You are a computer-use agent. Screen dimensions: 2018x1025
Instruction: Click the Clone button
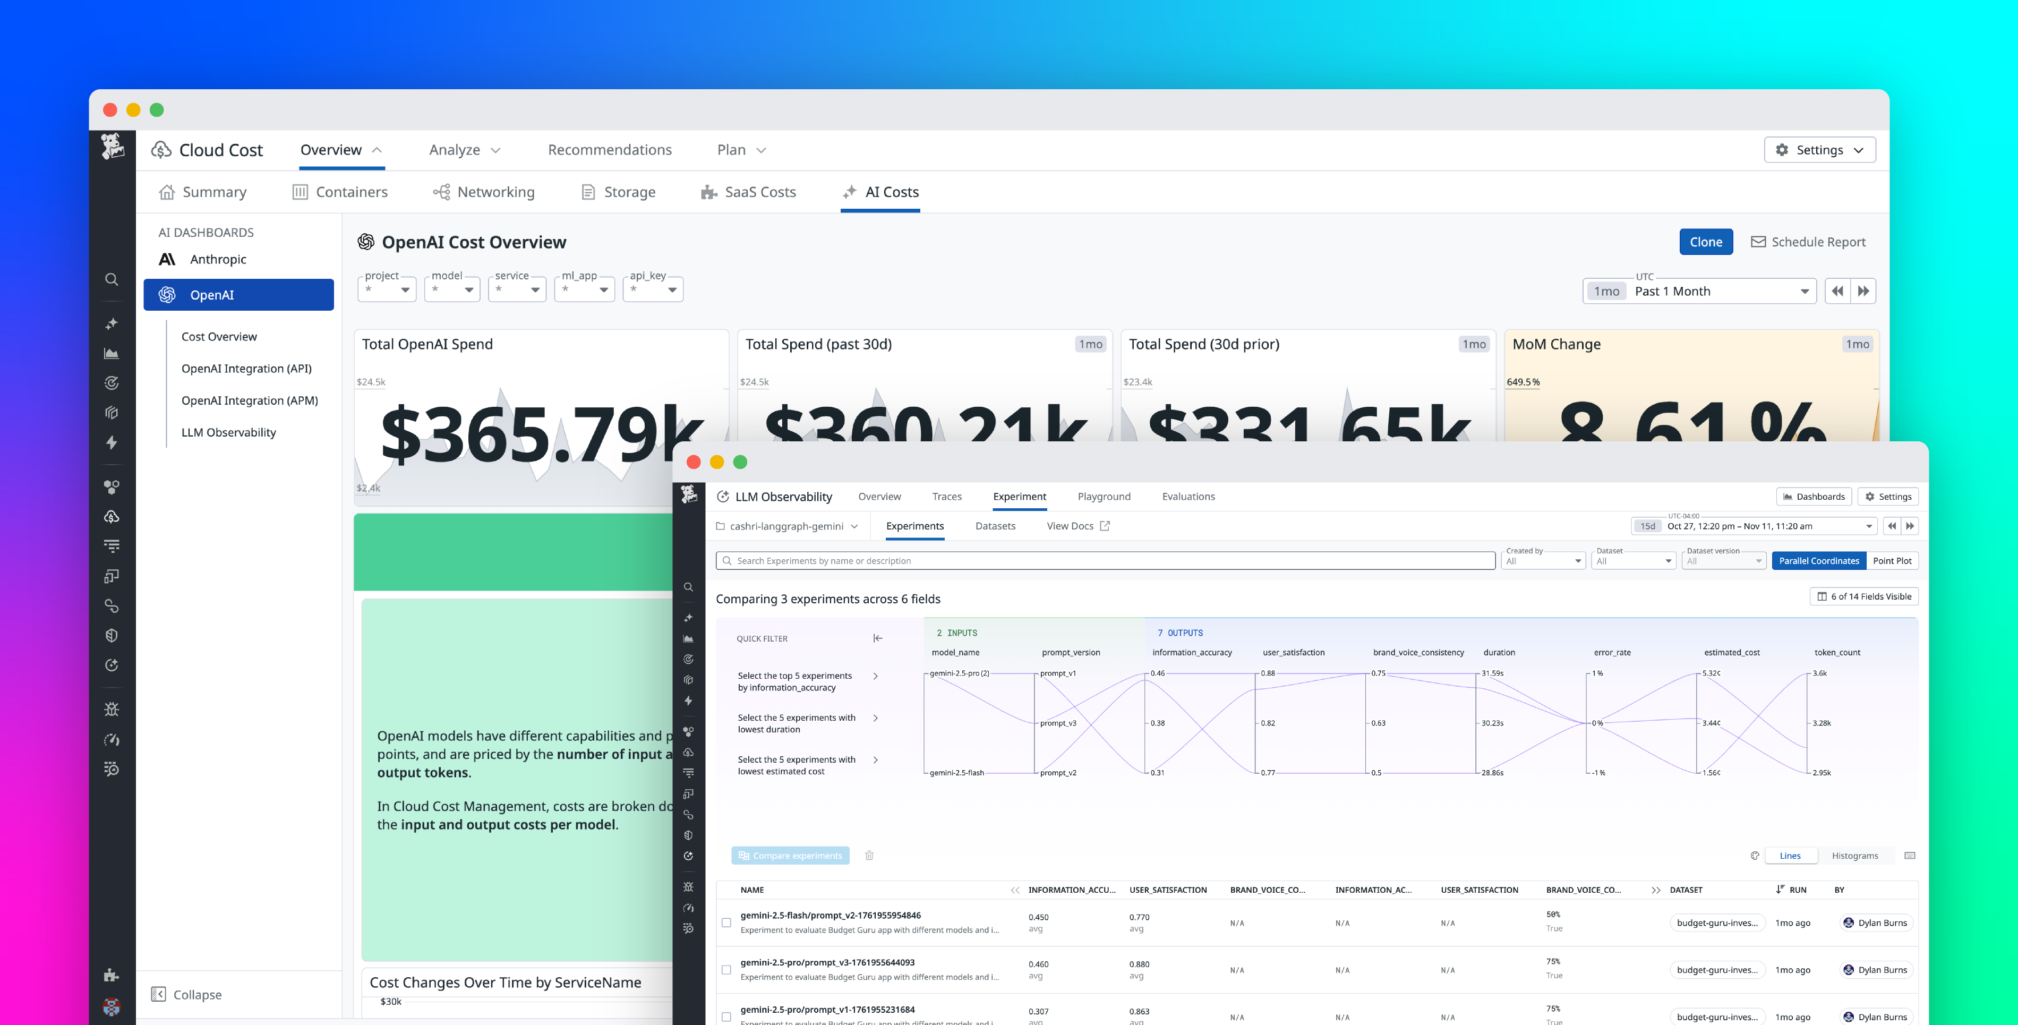1705,241
